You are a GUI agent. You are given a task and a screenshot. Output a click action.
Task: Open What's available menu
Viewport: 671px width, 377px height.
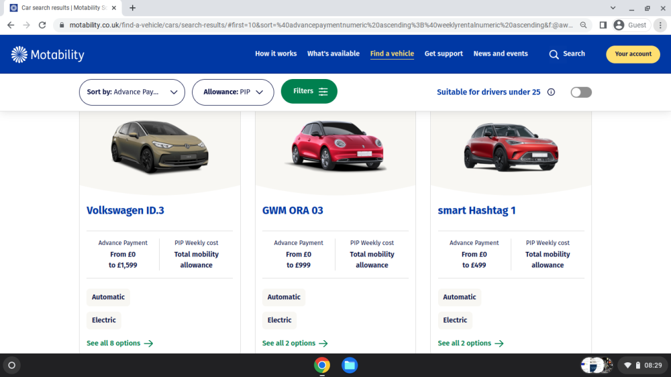click(333, 54)
